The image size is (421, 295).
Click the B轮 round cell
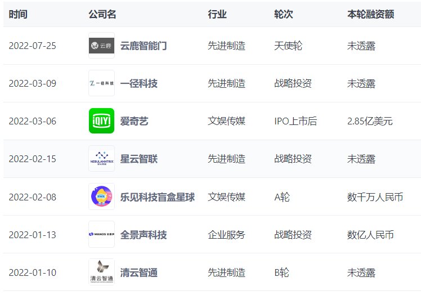281,272
